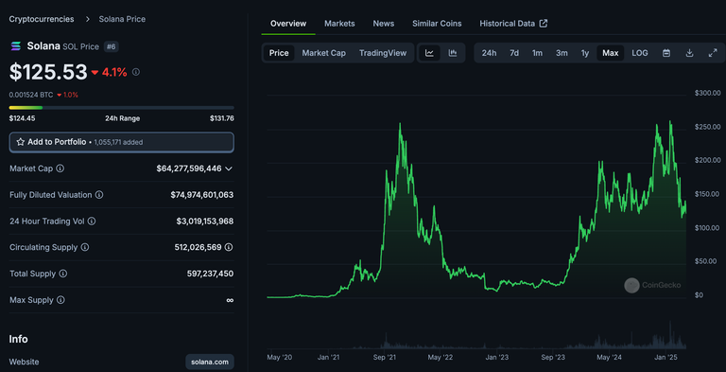Open the Similar Coins tab

437,24
